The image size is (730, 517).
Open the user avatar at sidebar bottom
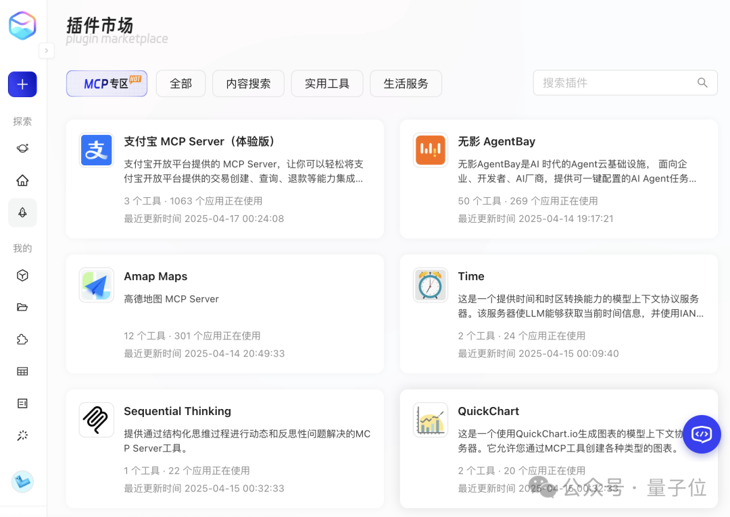(x=22, y=482)
